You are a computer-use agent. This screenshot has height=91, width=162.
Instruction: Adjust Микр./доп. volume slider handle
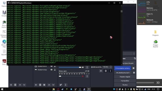pyautogui.click(x=60, y=76)
